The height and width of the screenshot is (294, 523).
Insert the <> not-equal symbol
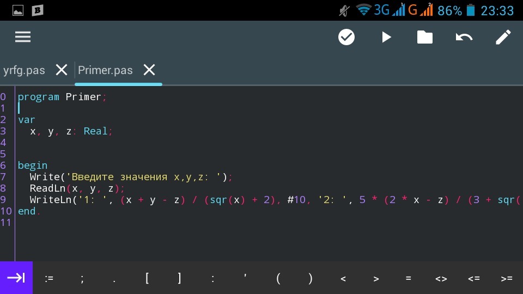[x=441, y=279]
